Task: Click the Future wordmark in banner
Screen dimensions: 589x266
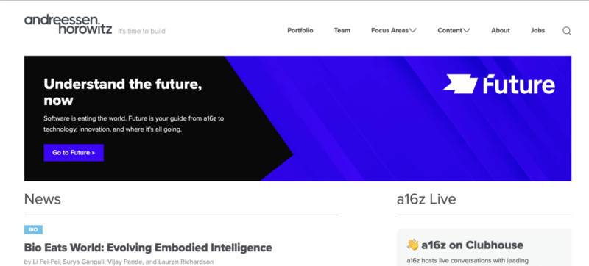Action: [x=519, y=85]
